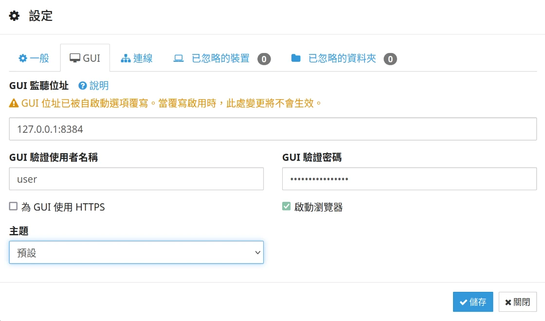Viewport: 545px width, 321px height.
Task: Click the chevron arrow of 預設 dropdown
Action: coord(257,252)
